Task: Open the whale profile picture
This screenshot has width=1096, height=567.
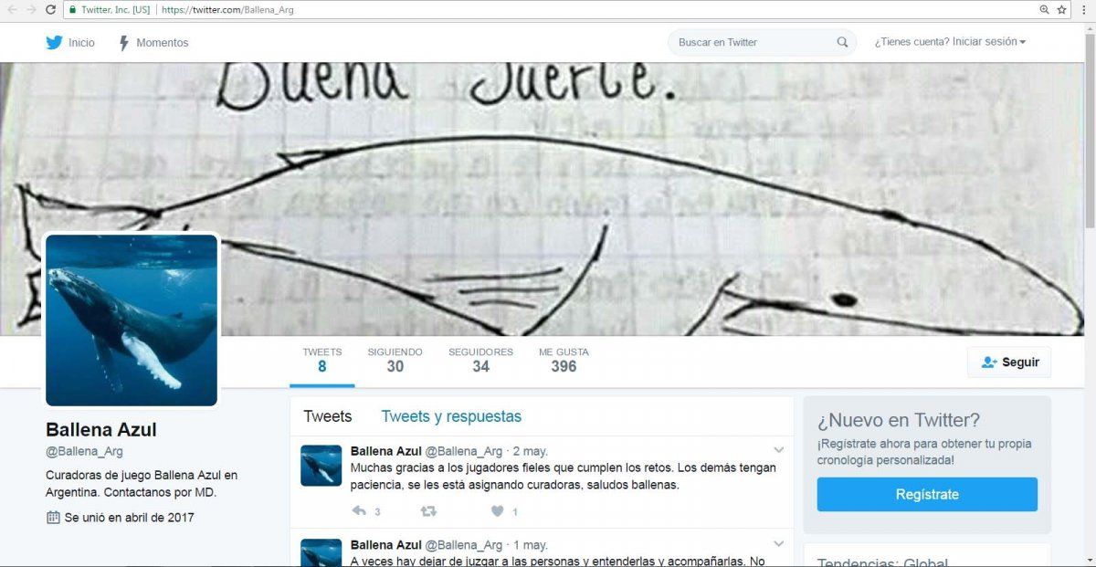Action: tap(132, 320)
